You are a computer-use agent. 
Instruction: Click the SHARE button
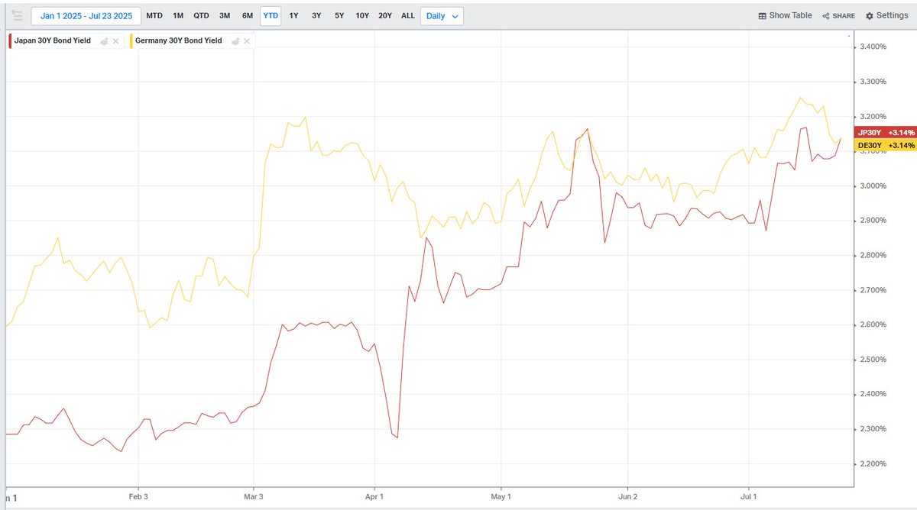pyautogui.click(x=838, y=16)
